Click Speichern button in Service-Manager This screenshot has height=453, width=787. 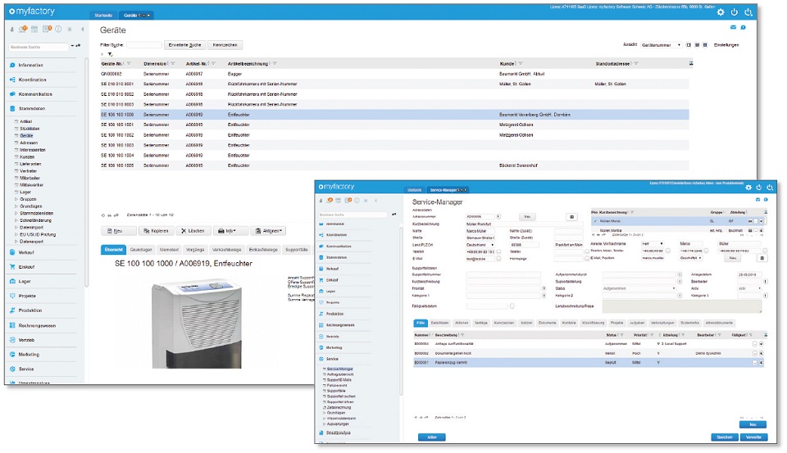click(x=724, y=437)
